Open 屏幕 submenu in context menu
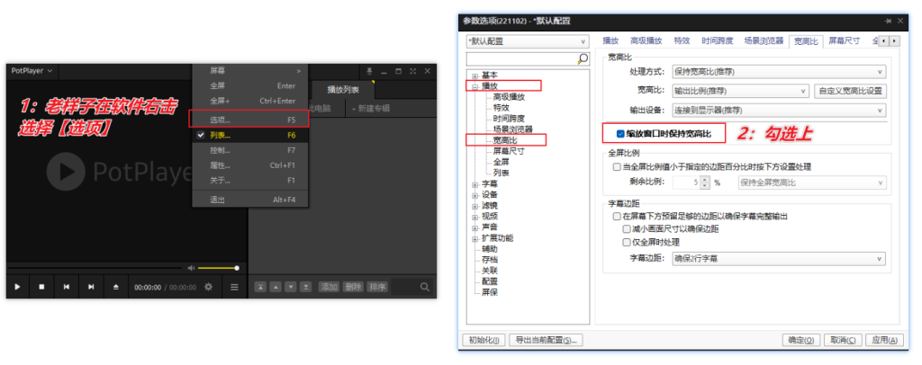The height and width of the screenshot is (365, 922). pos(250,70)
